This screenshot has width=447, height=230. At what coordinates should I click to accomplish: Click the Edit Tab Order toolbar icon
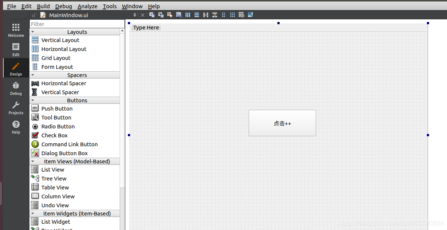click(179, 15)
